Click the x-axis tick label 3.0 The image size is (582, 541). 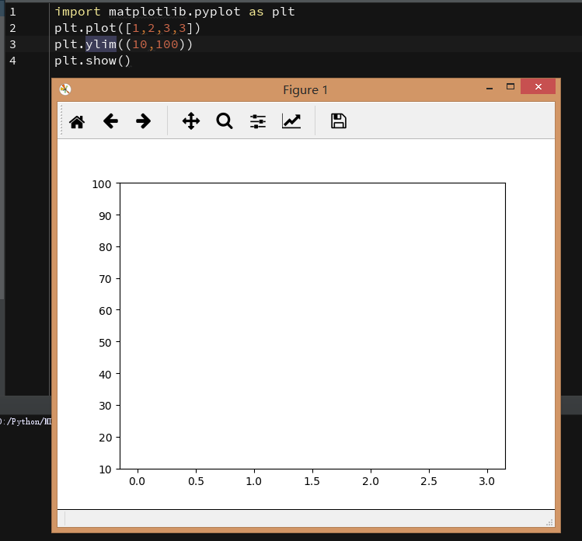486,481
